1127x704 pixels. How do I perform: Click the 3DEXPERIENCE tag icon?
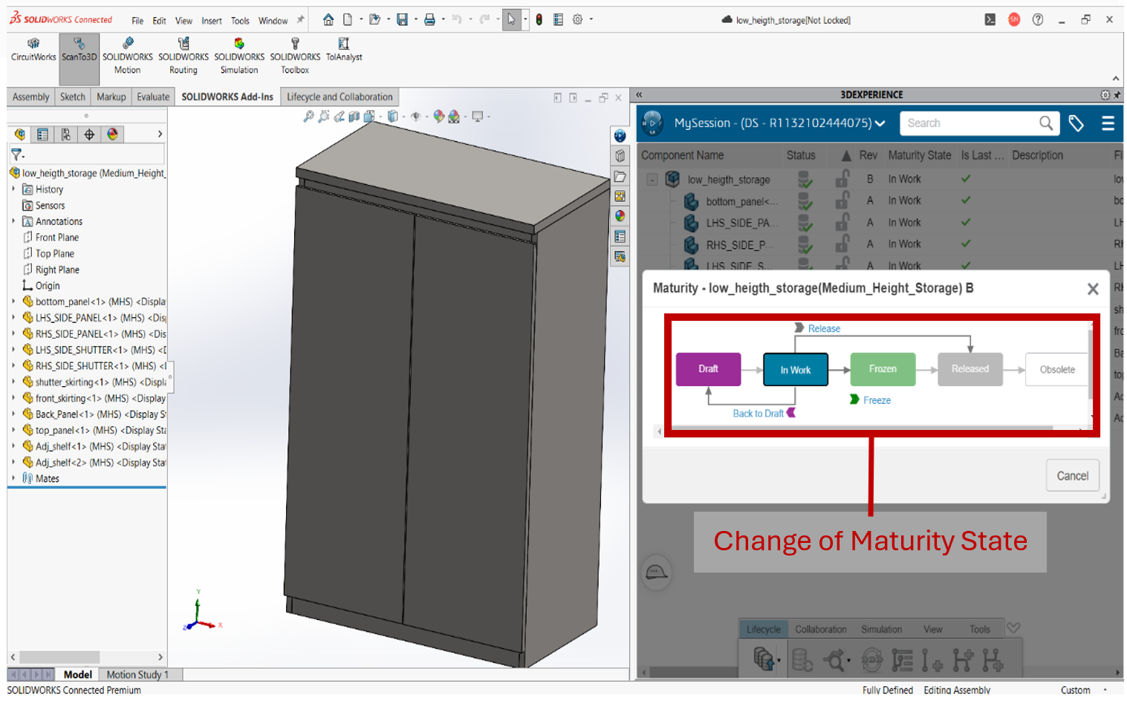coord(1076,123)
